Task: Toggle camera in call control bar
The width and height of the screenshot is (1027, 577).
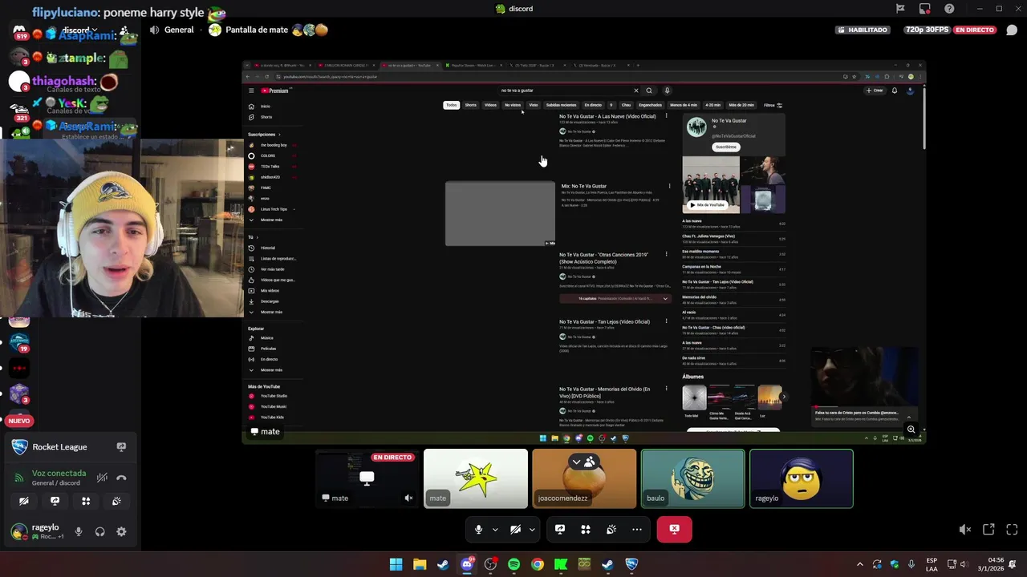Action: 516,529
